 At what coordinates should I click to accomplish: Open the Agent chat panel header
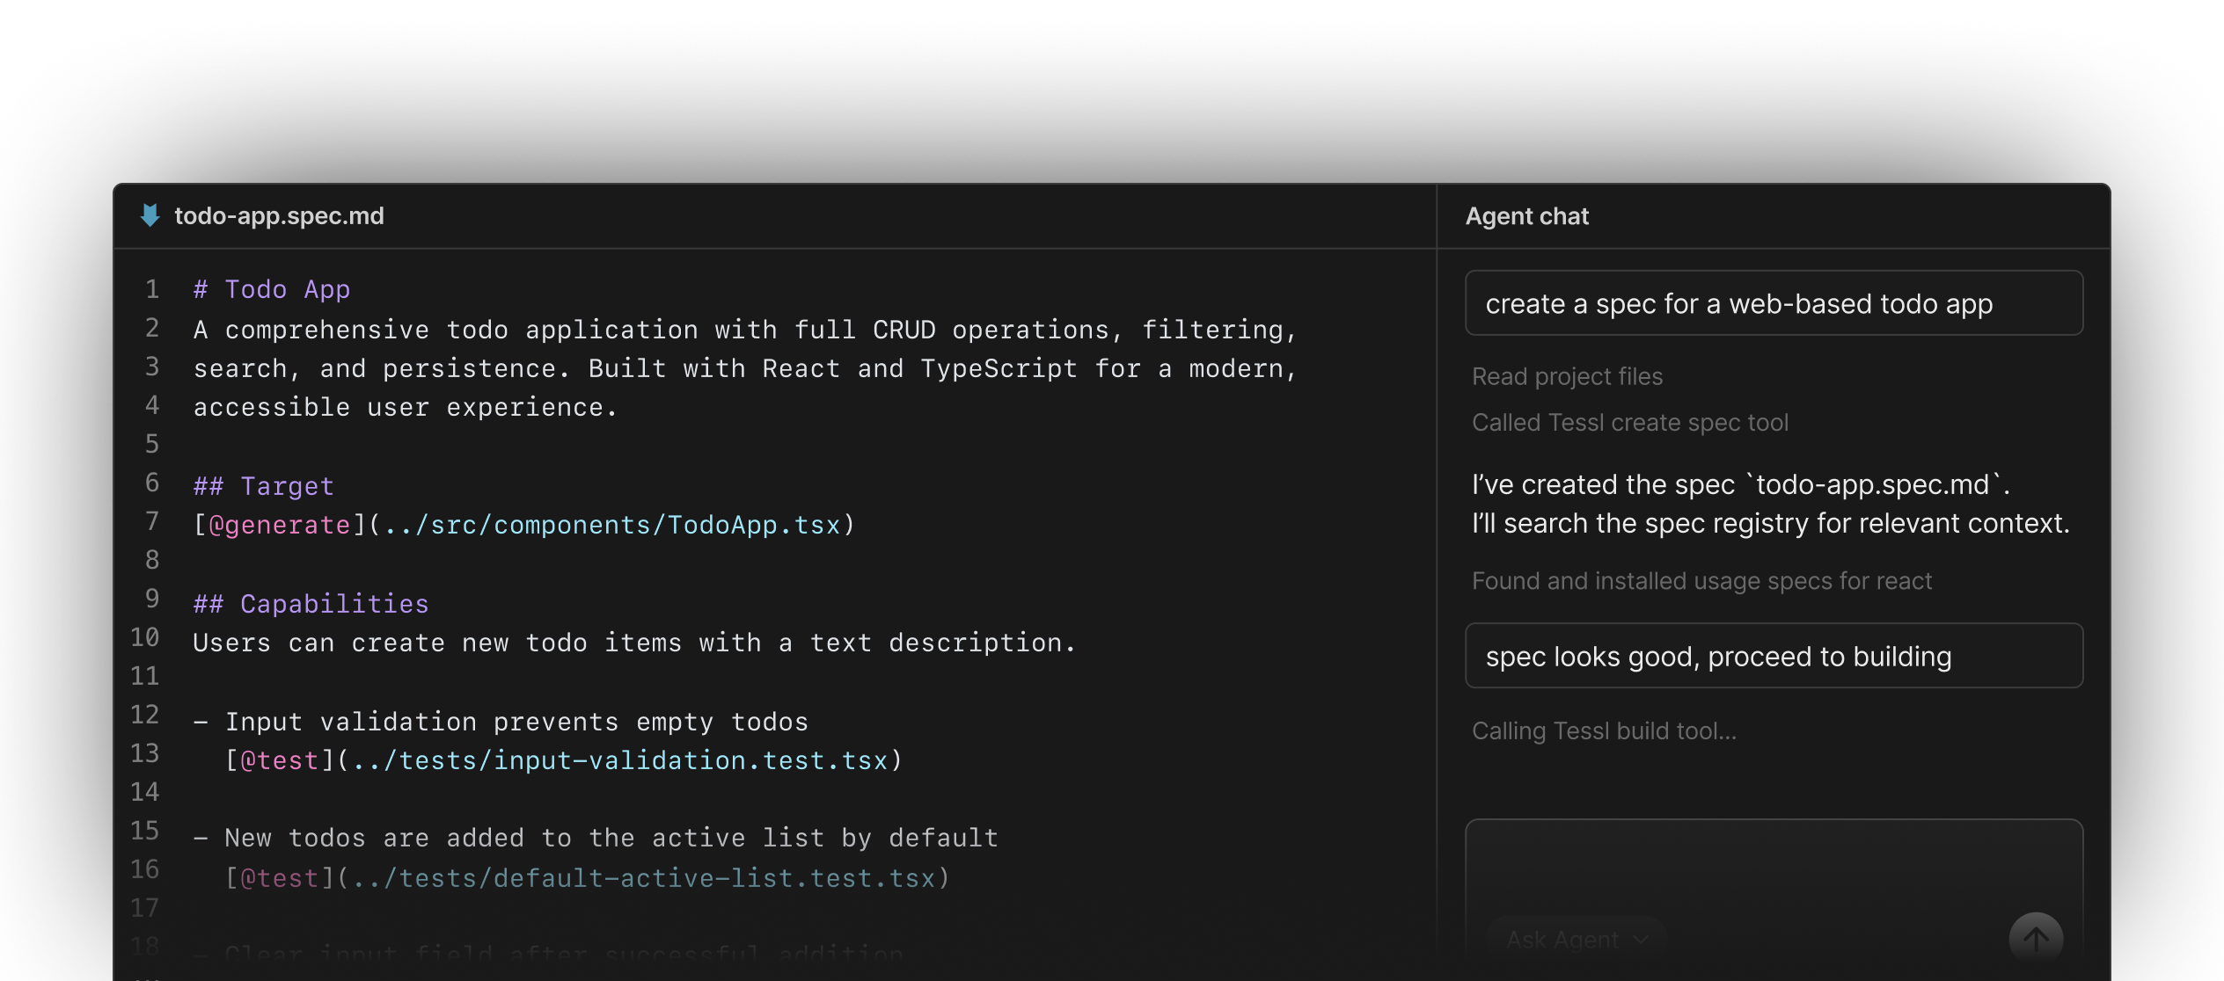point(1526,216)
